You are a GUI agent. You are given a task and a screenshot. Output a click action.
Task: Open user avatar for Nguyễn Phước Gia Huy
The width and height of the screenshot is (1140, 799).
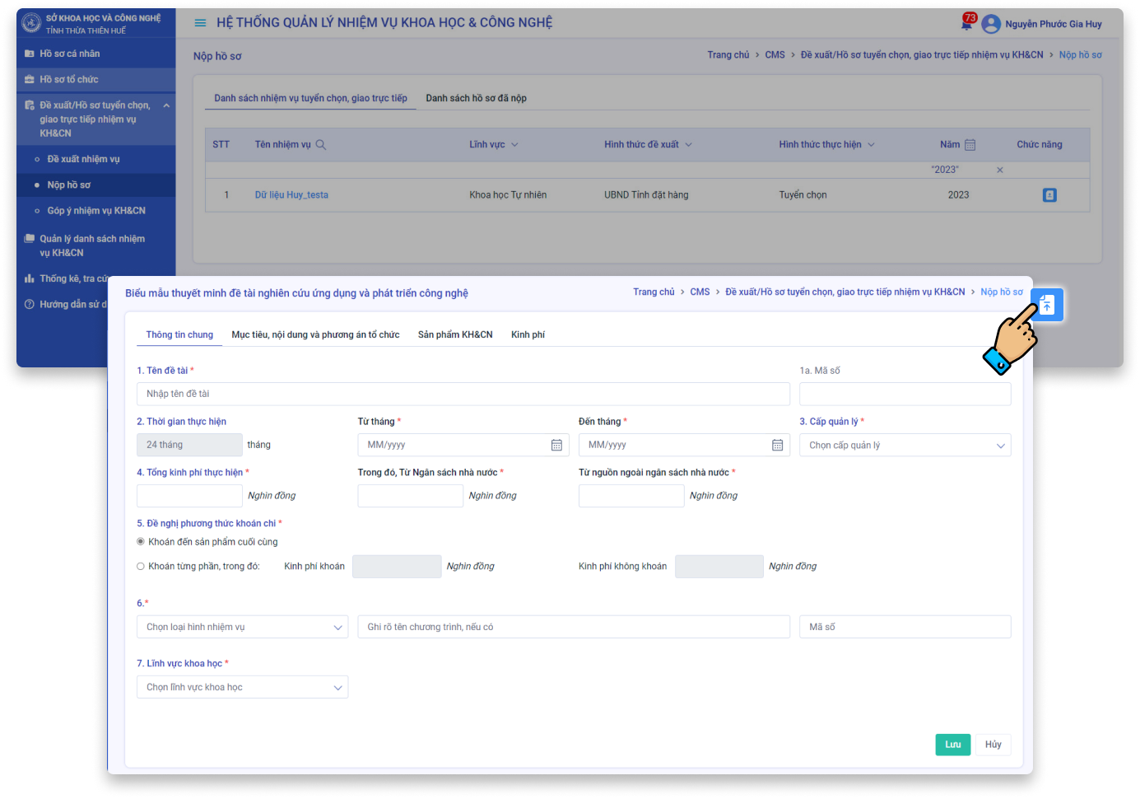(x=991, y=24)
